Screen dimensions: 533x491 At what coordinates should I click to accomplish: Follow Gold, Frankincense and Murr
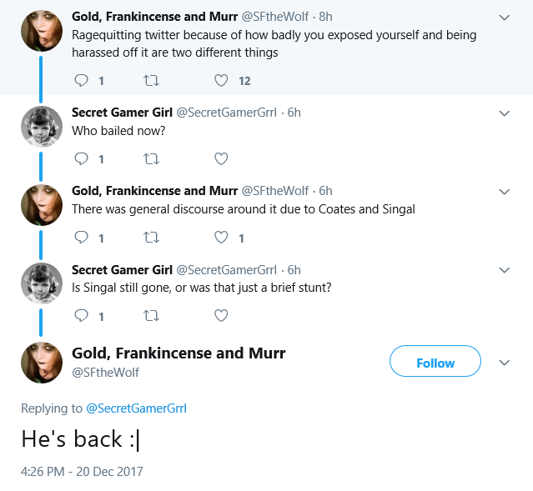coord(435,361)
